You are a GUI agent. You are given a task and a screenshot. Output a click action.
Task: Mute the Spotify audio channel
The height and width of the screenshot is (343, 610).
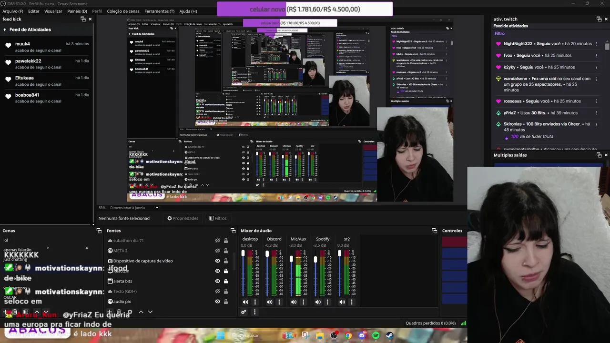(x=318, y=302)
